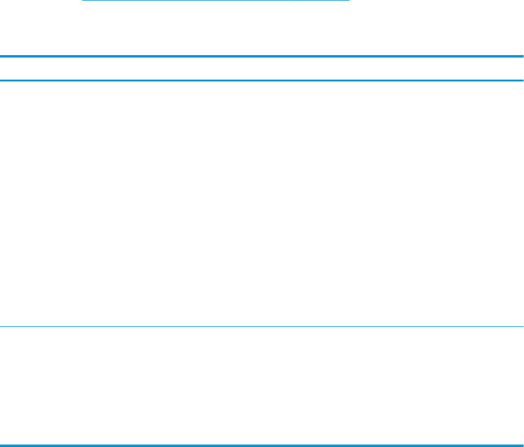Click right end of thin blue divider
524x447 pixels.
tap(522, 326)
